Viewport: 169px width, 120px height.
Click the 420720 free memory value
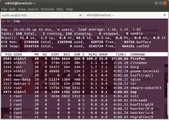click(97, 42)
